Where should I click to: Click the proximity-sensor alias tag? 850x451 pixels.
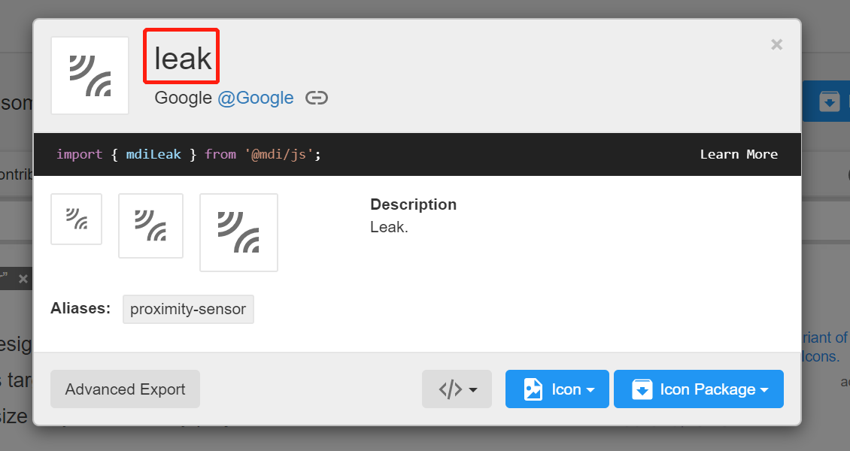188,309
